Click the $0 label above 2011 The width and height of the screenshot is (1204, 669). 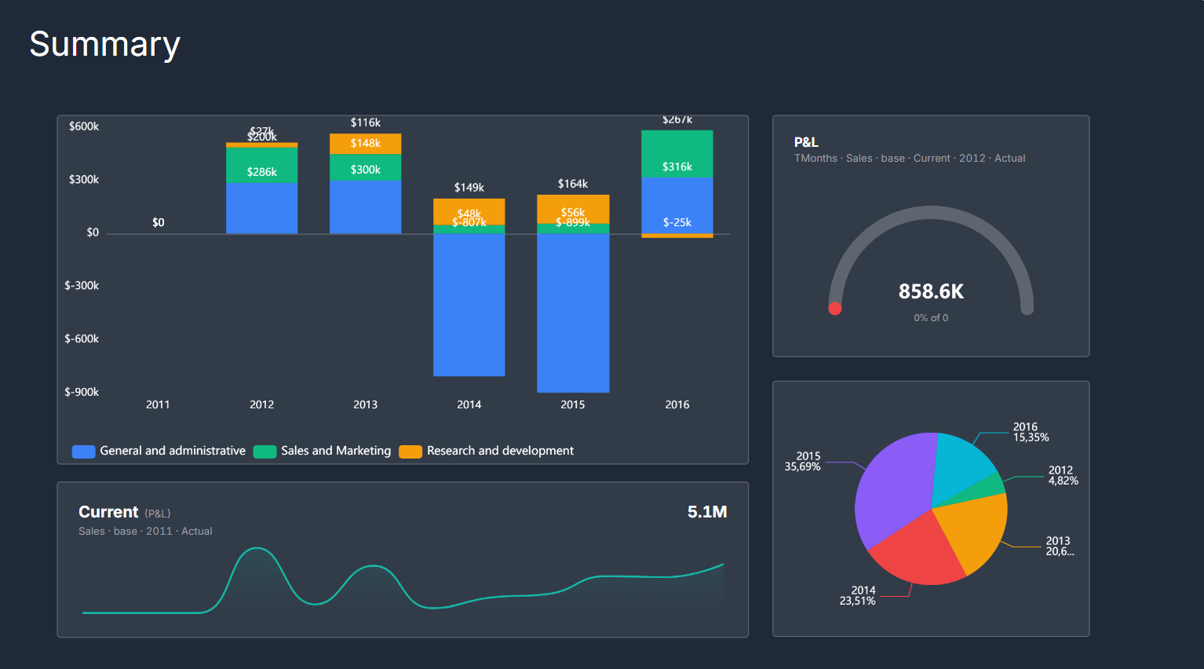pos(159,223)
